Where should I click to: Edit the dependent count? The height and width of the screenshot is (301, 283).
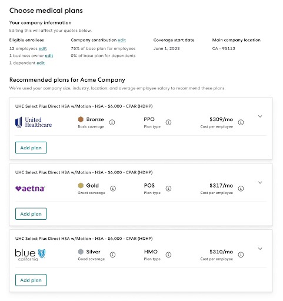point(41,63)
